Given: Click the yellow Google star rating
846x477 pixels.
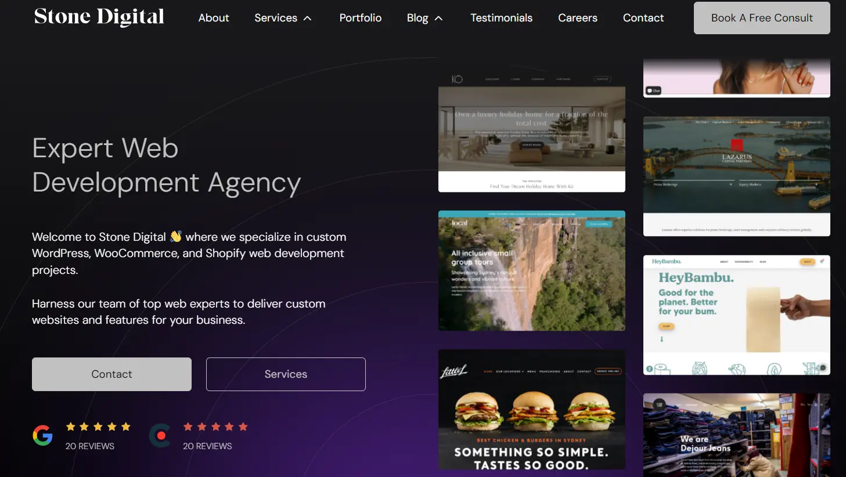Looking at the screenshot, I should pyautogui.click(x=98, y=427).
